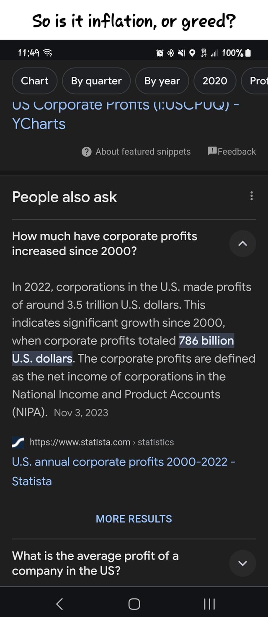Select the By year filter chip
The height and width of the screenshot is (617, 268).
tap(162, 81)
